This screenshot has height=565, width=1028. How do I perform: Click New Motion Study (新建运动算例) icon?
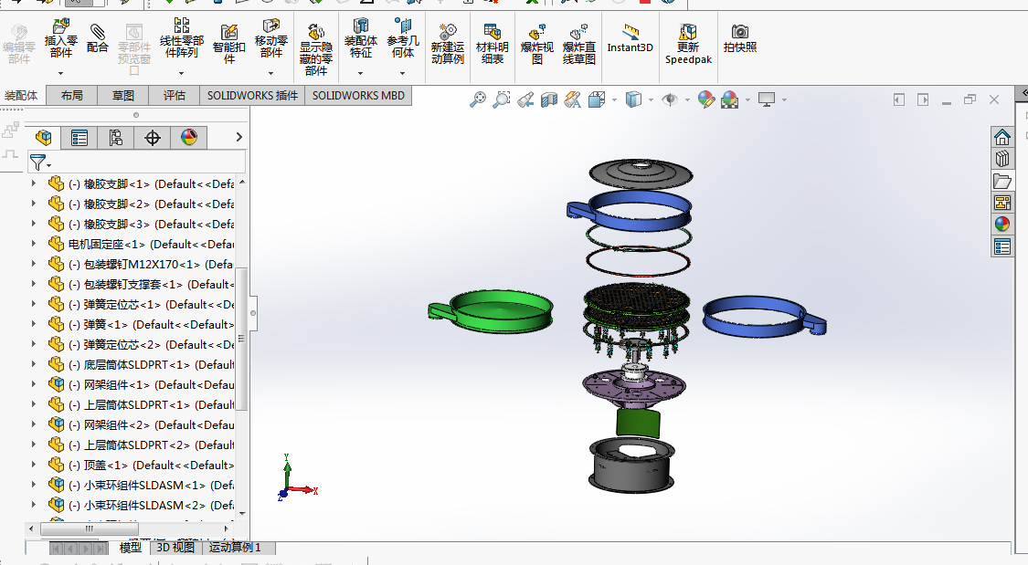(x=448, y=43)
